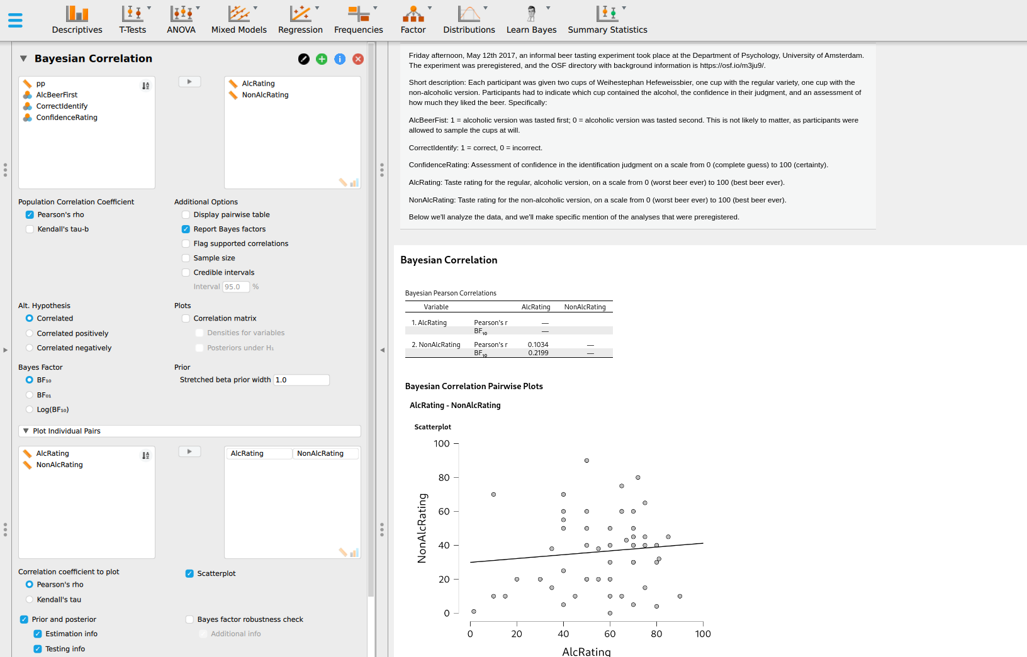
Task: Open the Learn Bayes menu
Action: 531,19
